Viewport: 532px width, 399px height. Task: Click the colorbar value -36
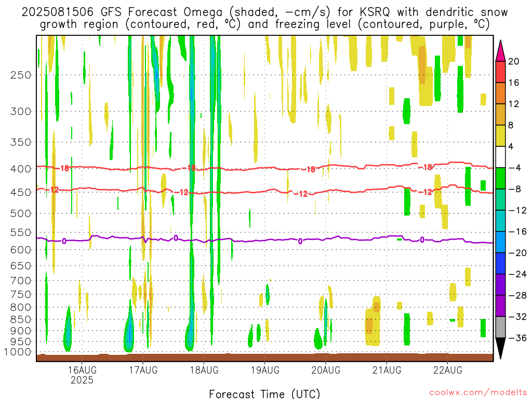pos(517,338)
